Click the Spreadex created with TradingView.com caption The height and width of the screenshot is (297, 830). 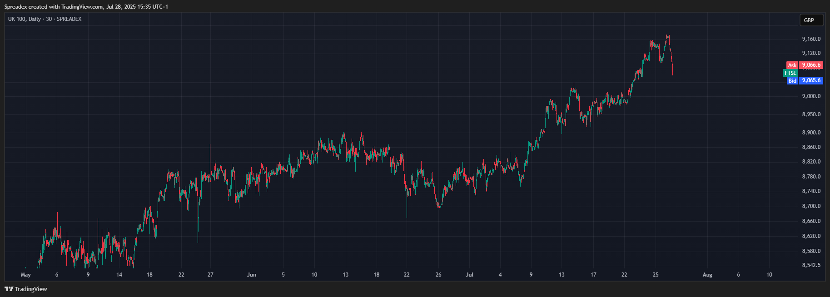click(x=86, y=7)
